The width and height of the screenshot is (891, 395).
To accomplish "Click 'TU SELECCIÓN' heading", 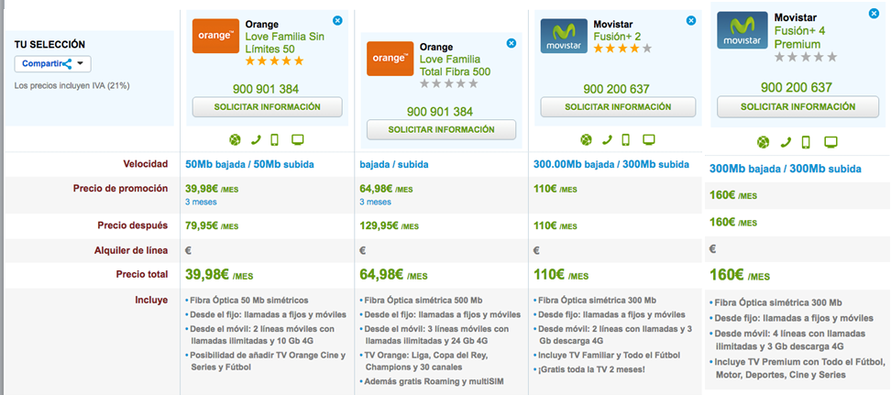I will click(49, 44).
